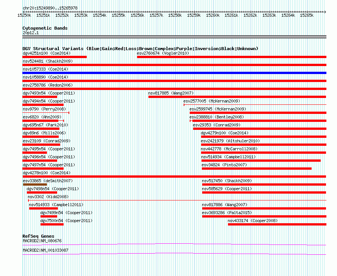
Task: Open nsv1057333 (Coe2014) label
Action: click(45, 69)
